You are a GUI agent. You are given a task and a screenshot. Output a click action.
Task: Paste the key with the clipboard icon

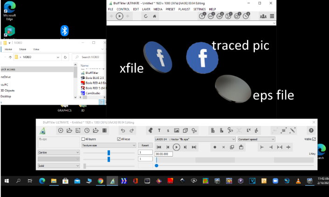[x=241, y=147]
